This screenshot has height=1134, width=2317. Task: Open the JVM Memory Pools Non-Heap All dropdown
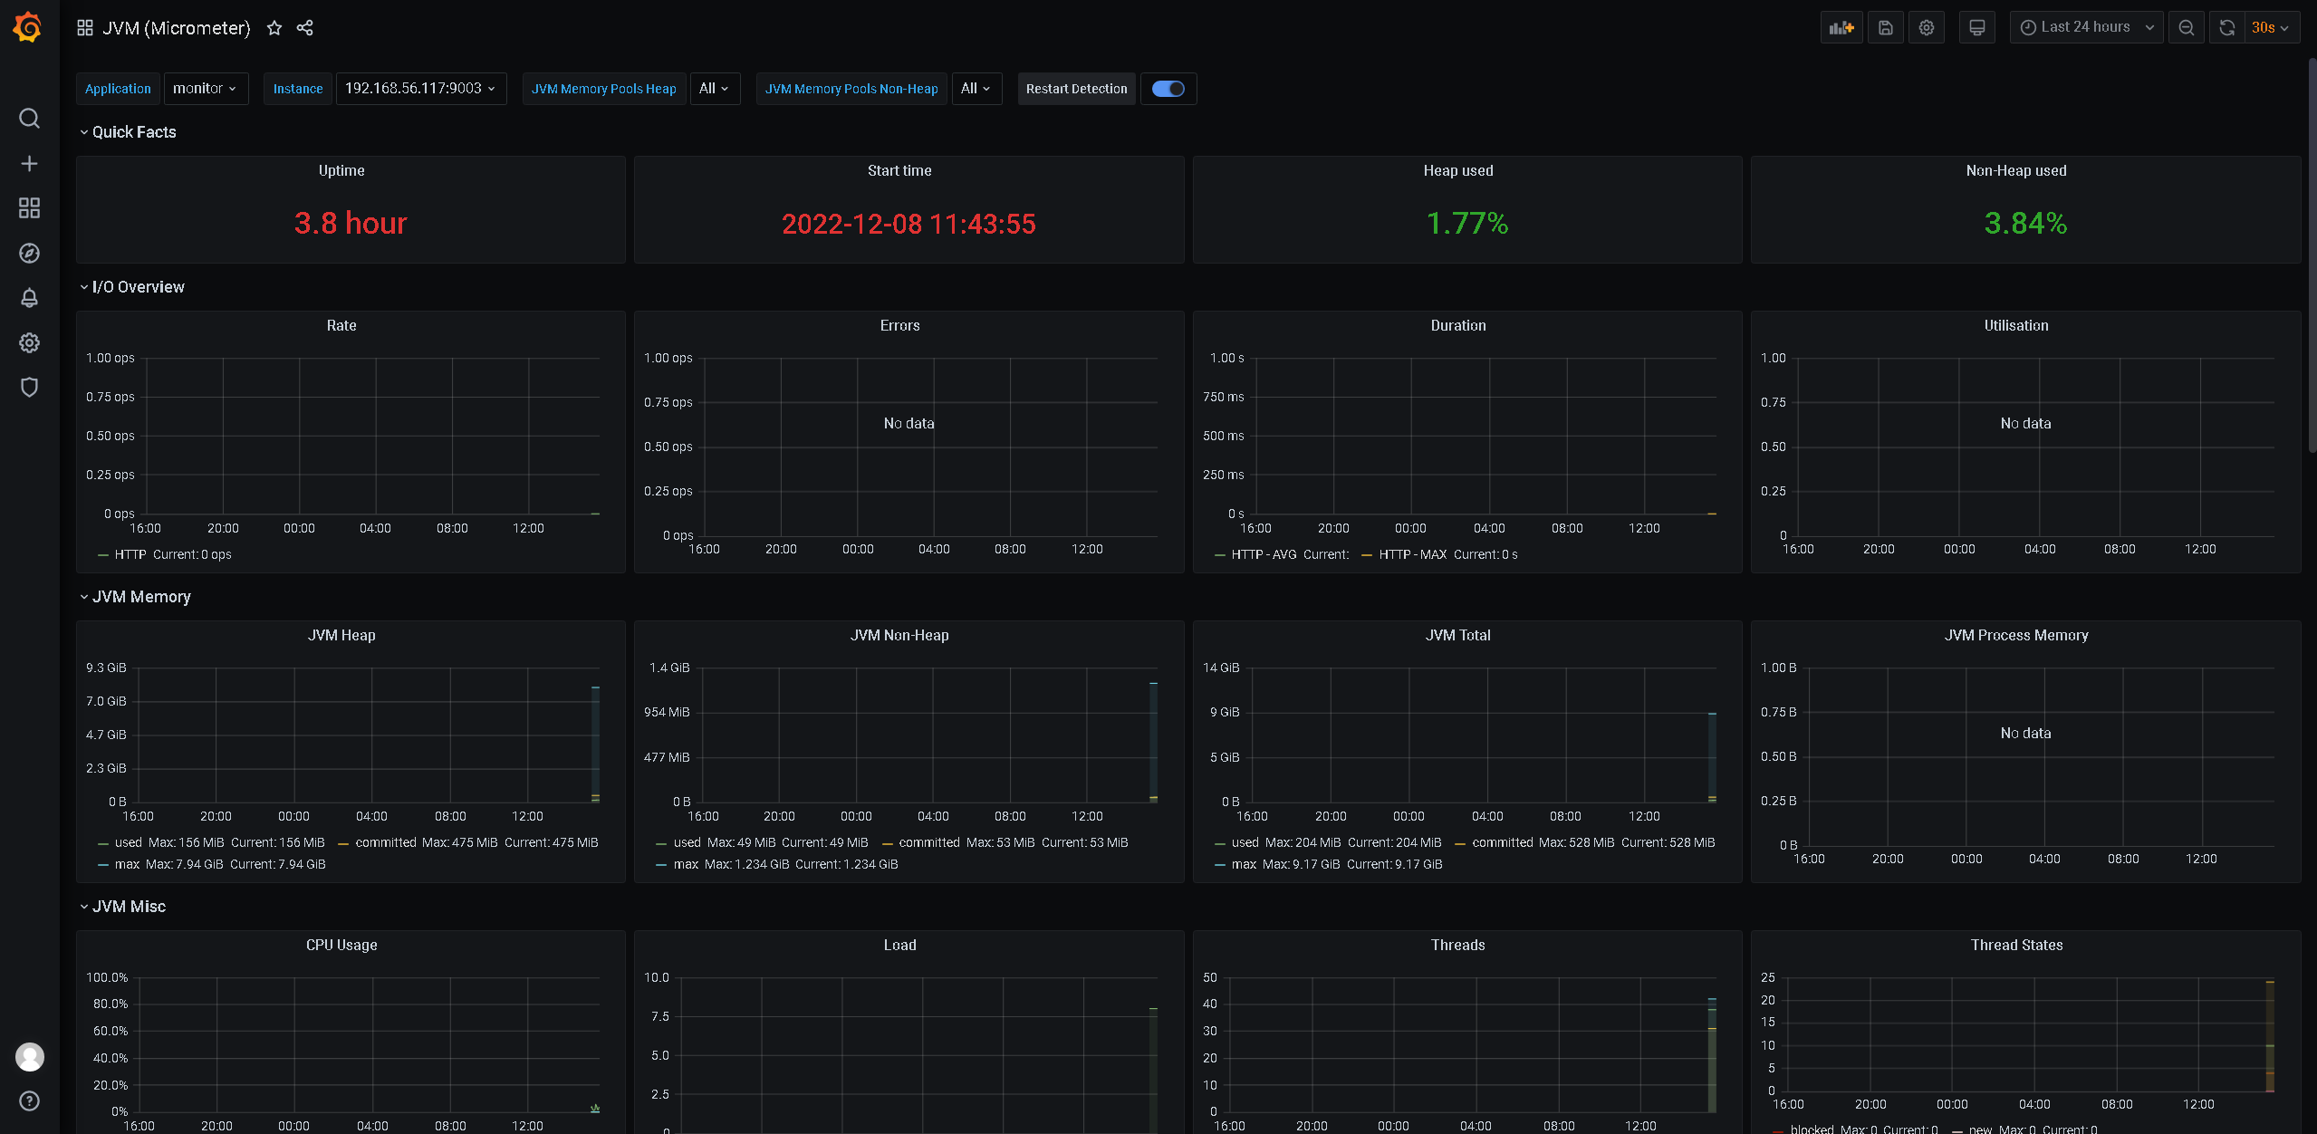tap(976, 89)
